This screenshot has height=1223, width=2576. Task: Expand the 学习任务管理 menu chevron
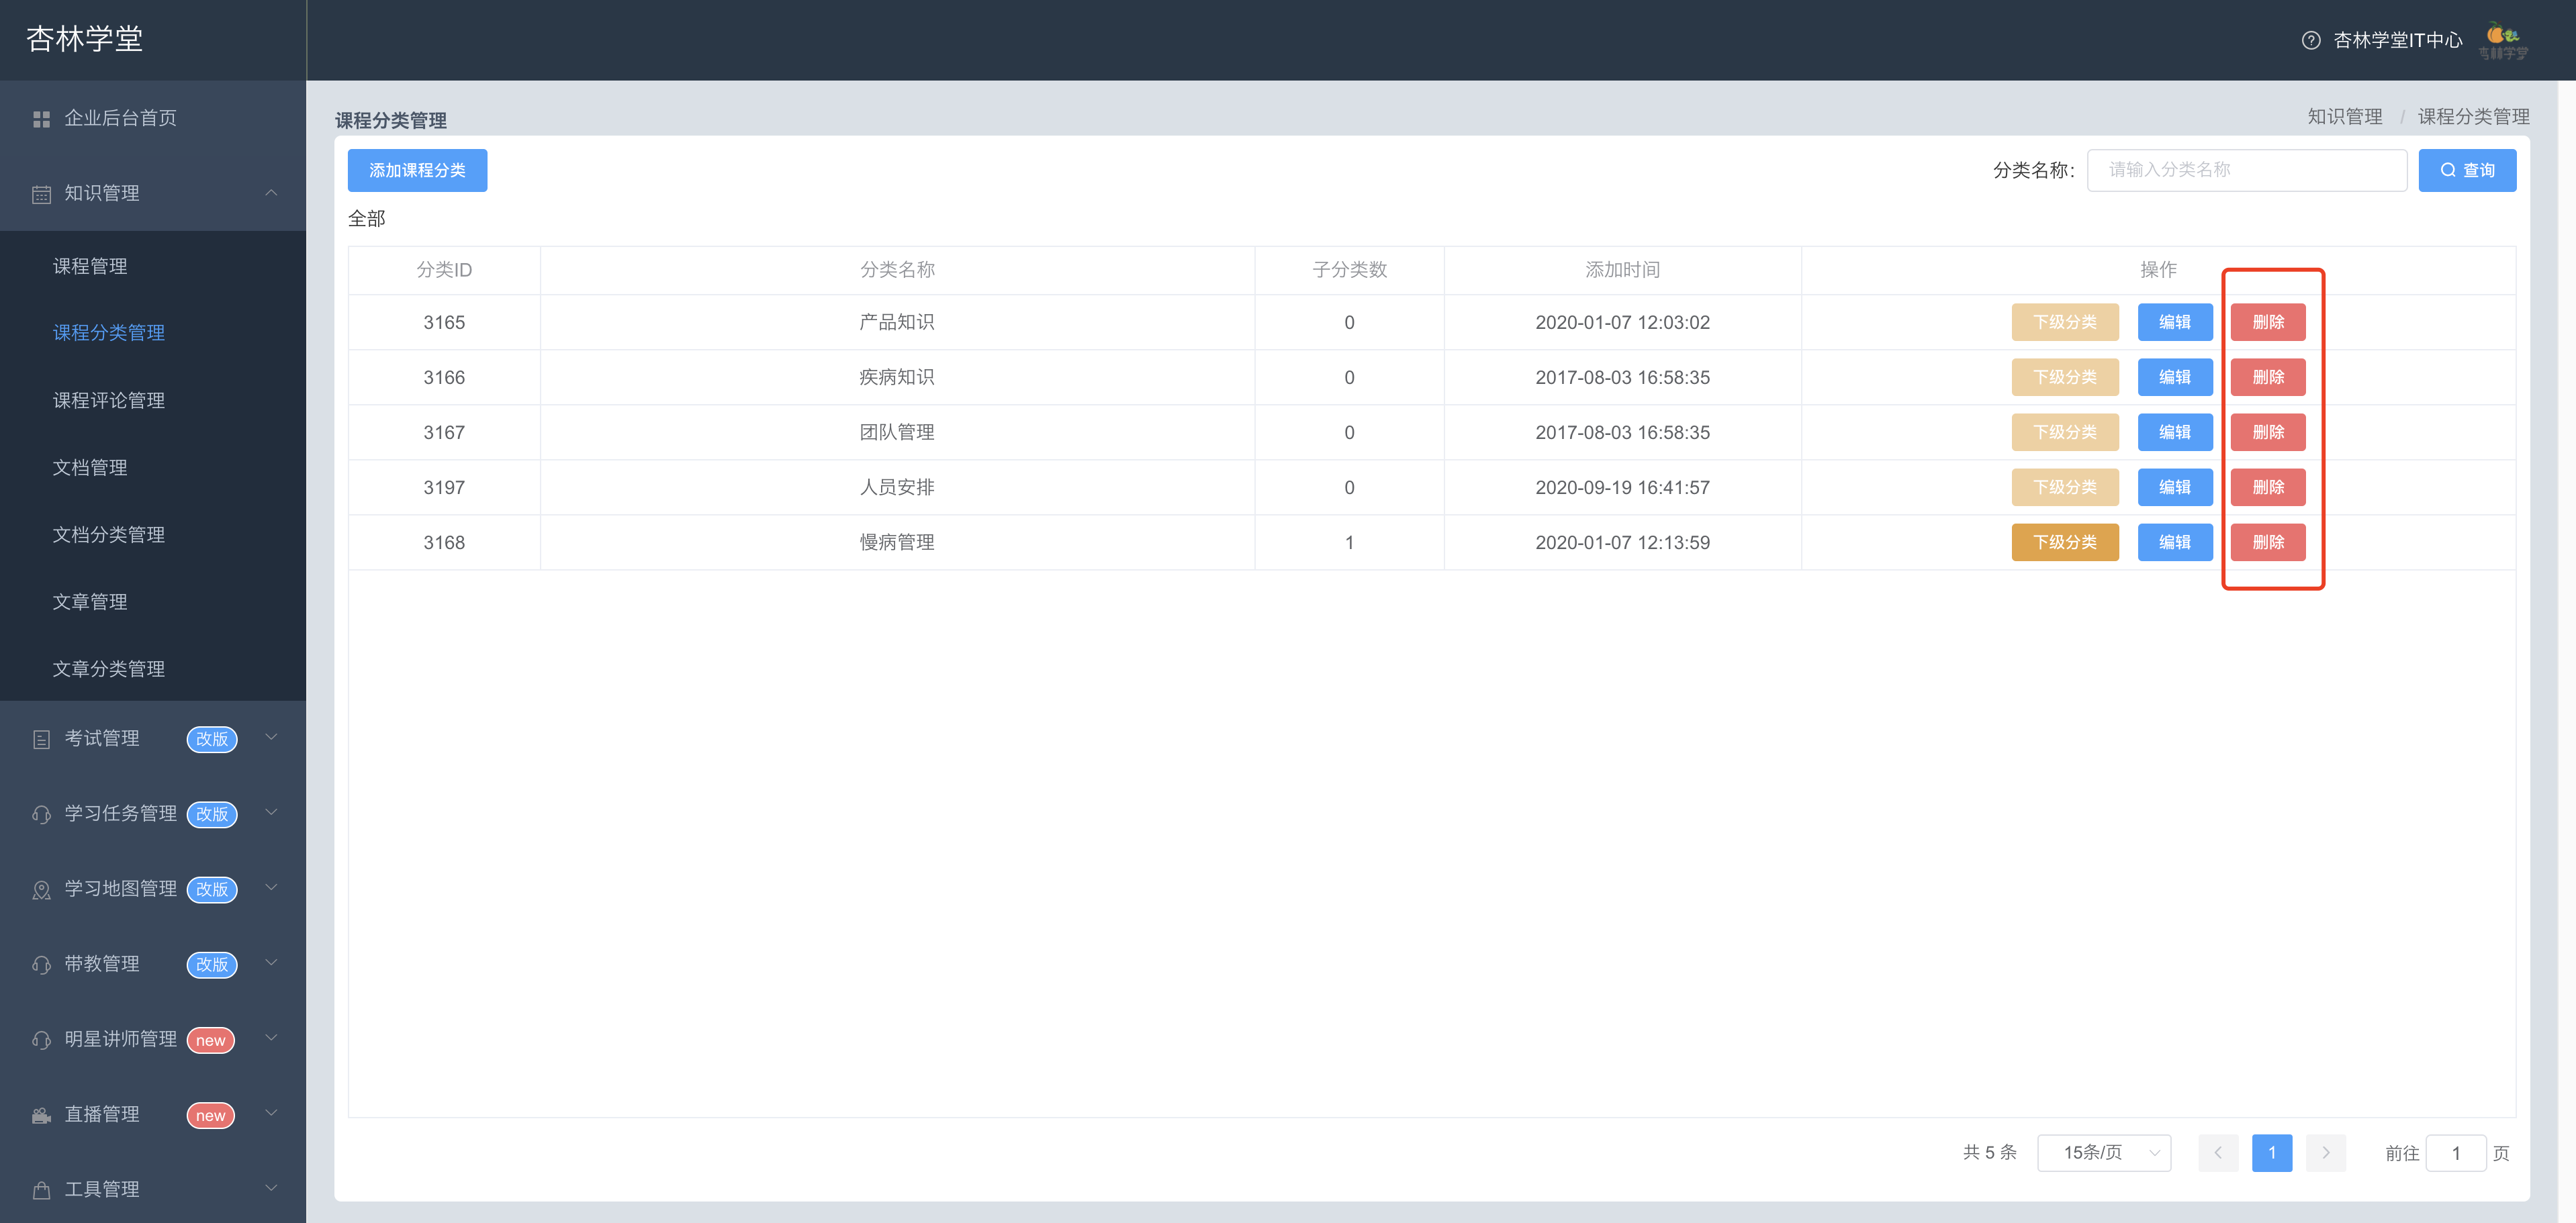pos(271,812)
